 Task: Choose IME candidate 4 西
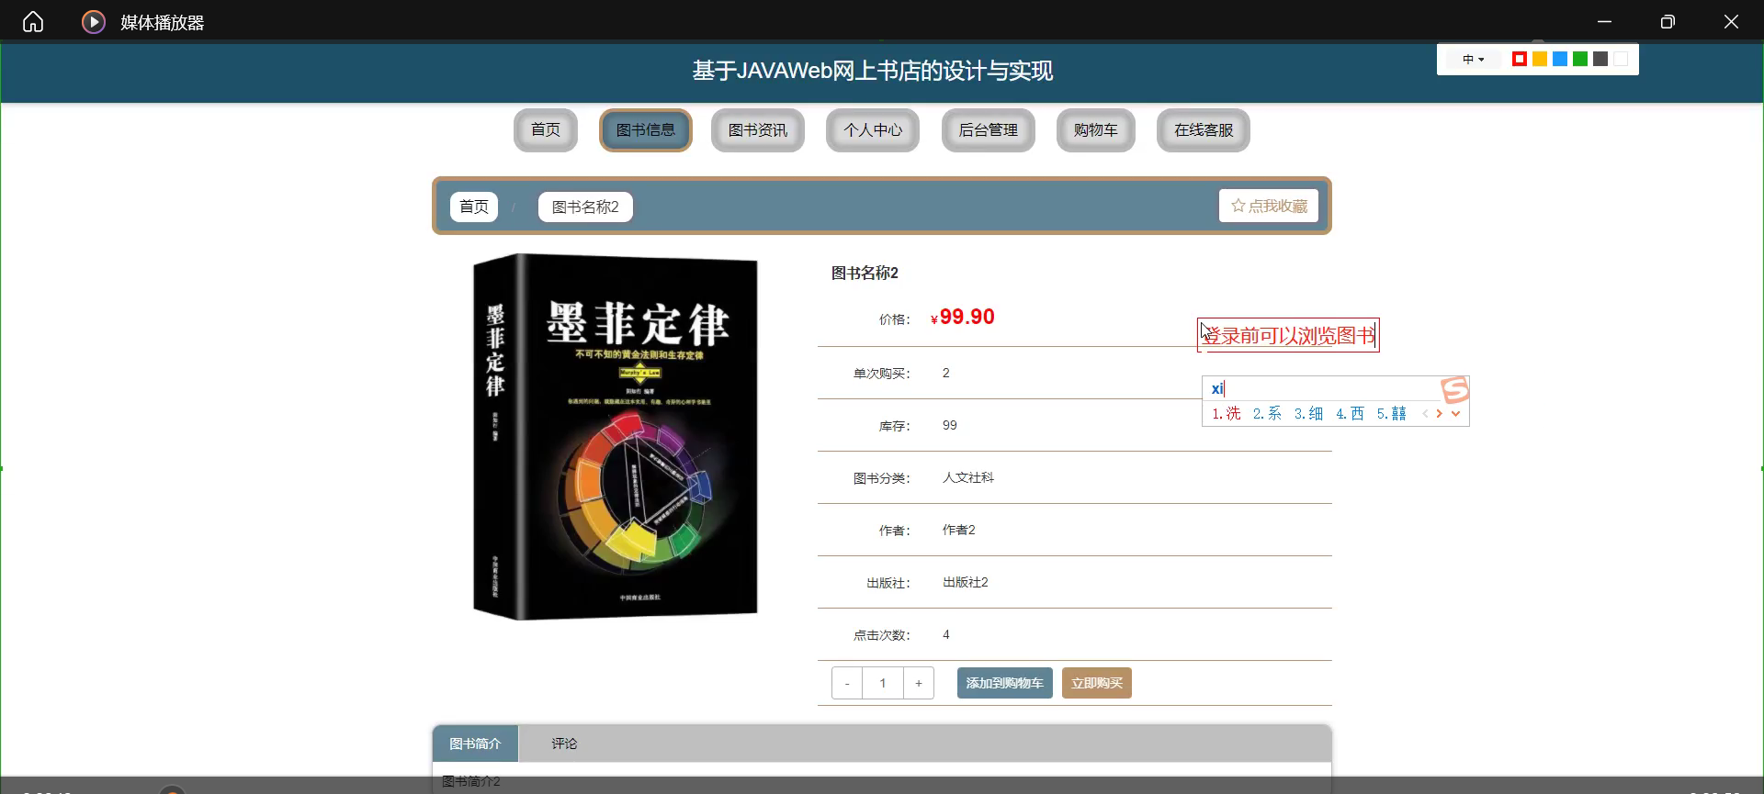1350,414
